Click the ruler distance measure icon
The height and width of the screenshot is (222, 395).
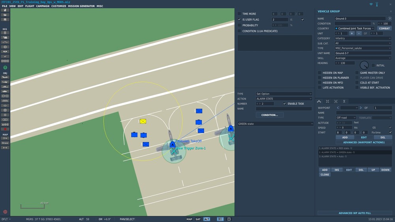[x=5, y=148]
